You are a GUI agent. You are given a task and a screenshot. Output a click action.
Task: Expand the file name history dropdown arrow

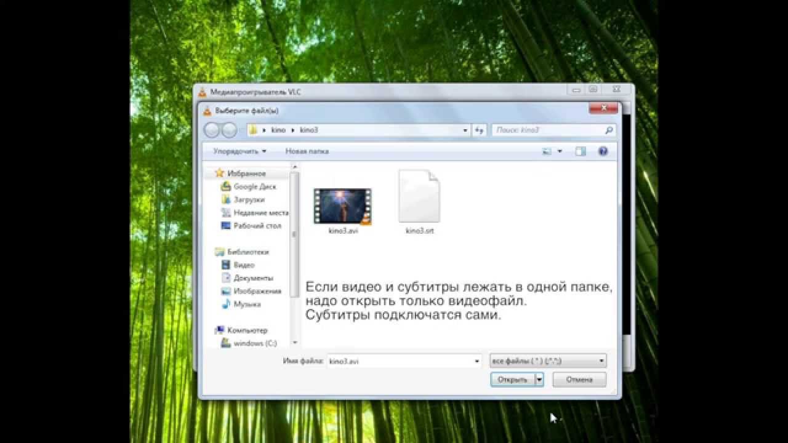click(x=476, y=361)
